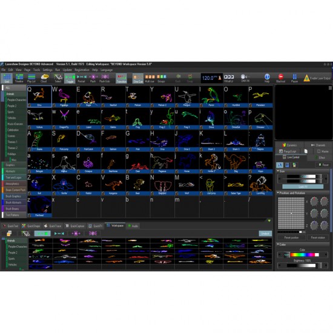
Task: Toggle the Transition button
Action: click(122, 78)
